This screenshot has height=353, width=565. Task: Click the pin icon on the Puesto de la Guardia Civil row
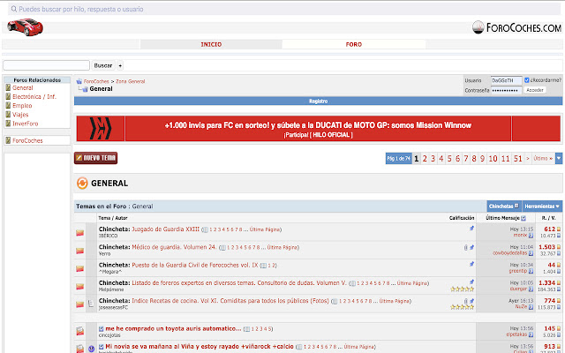(x=471, y=264)
